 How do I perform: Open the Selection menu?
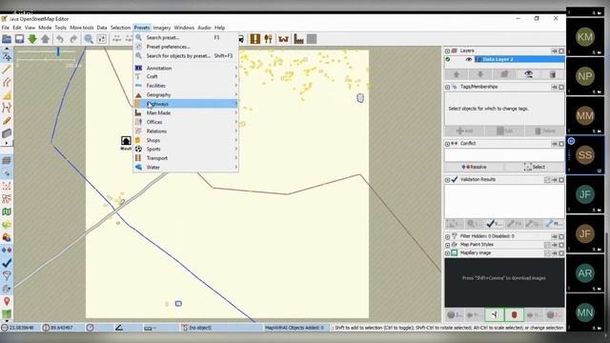pos(120,28)
